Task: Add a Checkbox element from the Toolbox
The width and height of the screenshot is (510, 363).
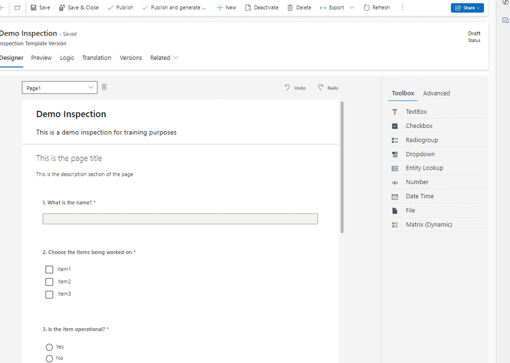Action: pyautogui.click(x=419, y=125)
